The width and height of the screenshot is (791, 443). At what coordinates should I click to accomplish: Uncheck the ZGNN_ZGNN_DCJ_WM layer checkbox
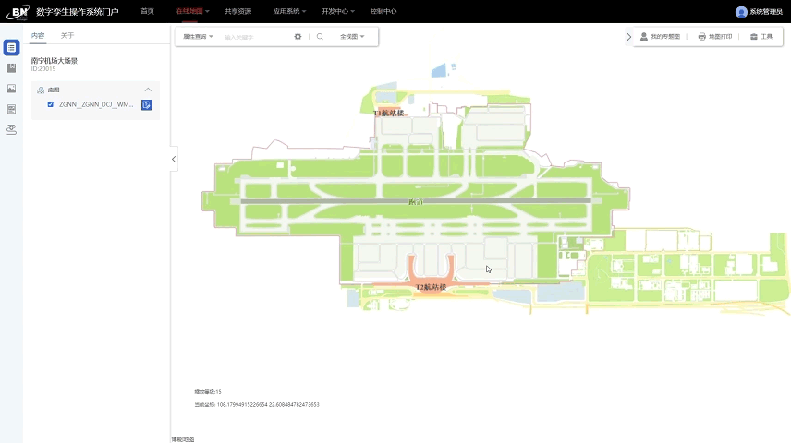(x=51, y=104)
